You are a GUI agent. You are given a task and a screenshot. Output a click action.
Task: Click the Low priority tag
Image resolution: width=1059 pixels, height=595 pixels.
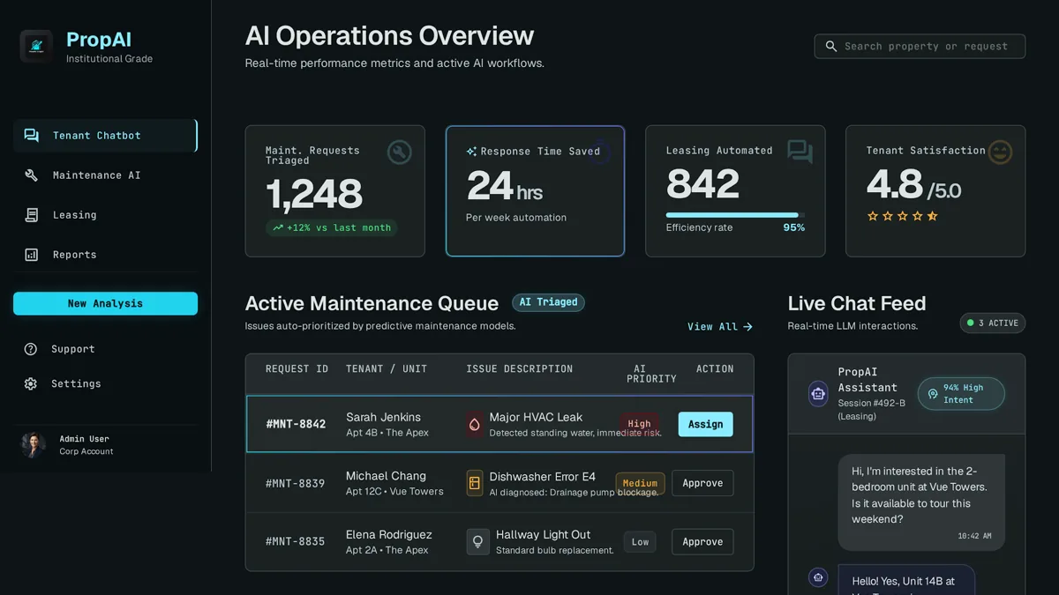click(641, 542)
